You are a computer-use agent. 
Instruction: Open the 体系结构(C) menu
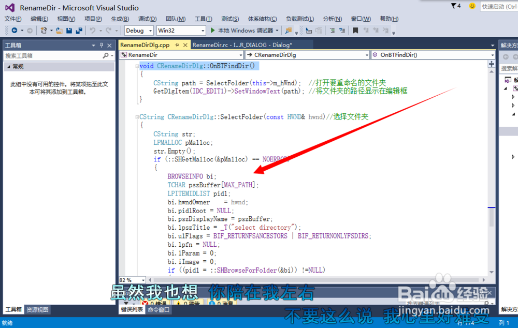pyautogui.click(x=262, y=19)
